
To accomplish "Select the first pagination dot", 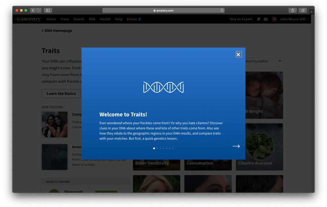I will [154, 148].
